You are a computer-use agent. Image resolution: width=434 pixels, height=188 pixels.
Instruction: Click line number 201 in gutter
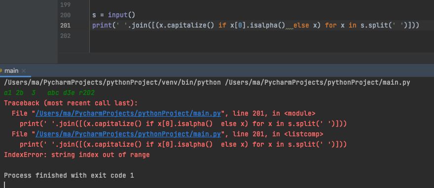(65, 26)
